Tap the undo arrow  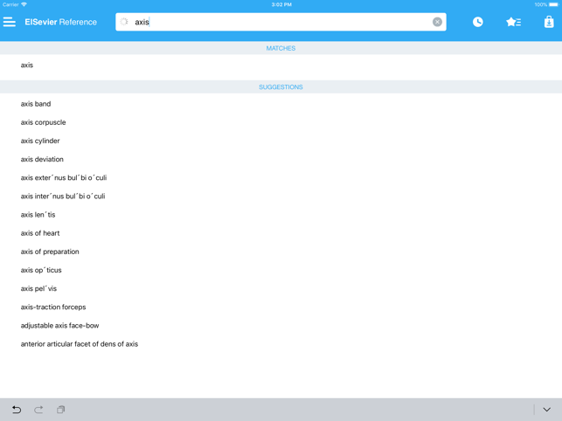pos(16,409)
